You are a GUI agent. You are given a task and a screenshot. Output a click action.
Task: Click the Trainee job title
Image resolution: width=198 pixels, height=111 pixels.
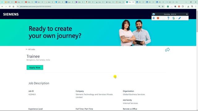[x=33, y=56]
